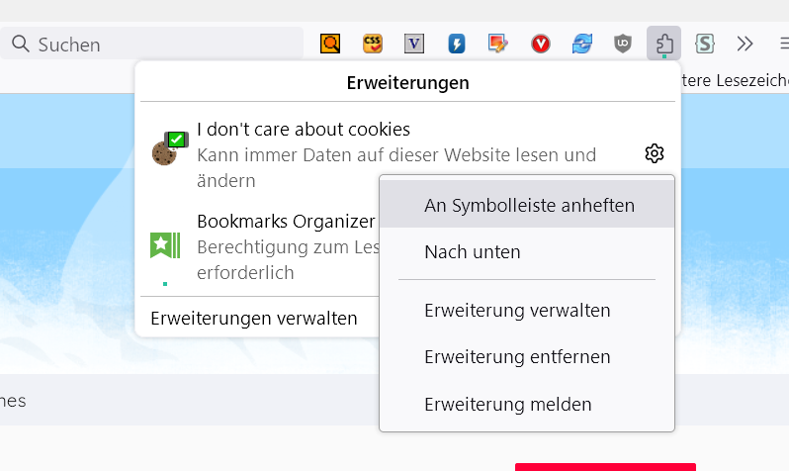789x471 pixels.
Task: Open the cookies extension gear settings
Action: (654, 153)
